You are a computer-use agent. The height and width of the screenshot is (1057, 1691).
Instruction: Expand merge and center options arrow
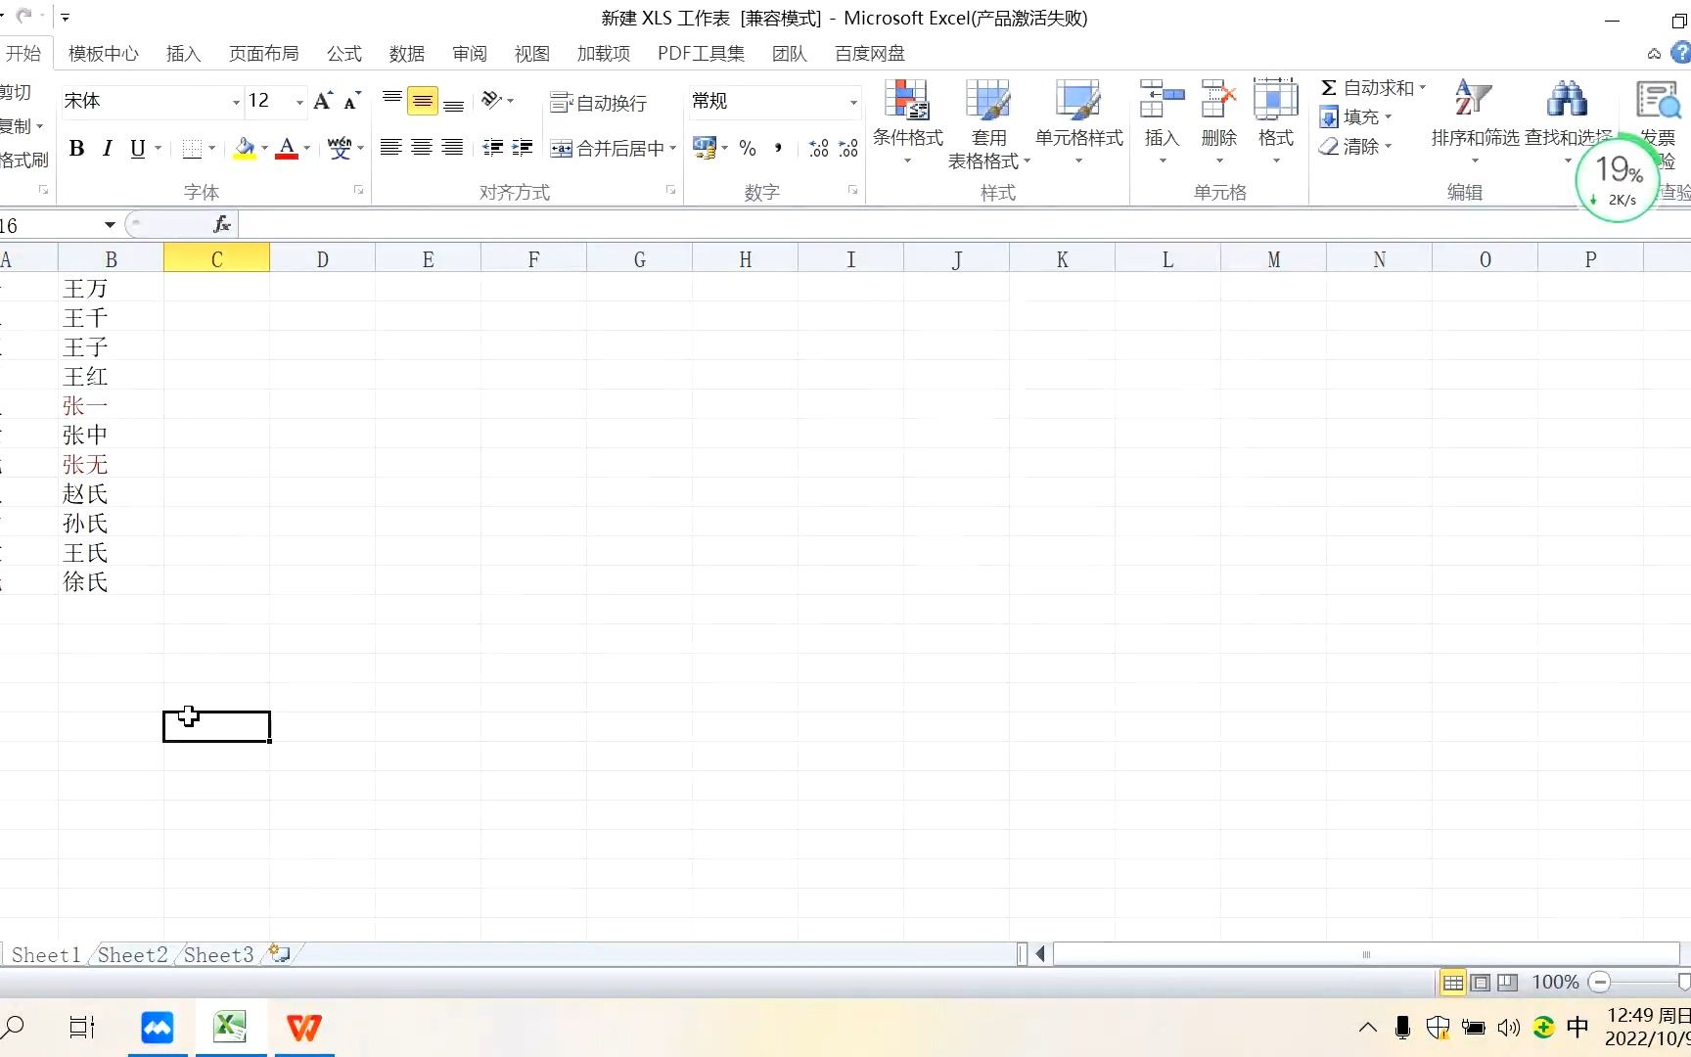point(673,149)
